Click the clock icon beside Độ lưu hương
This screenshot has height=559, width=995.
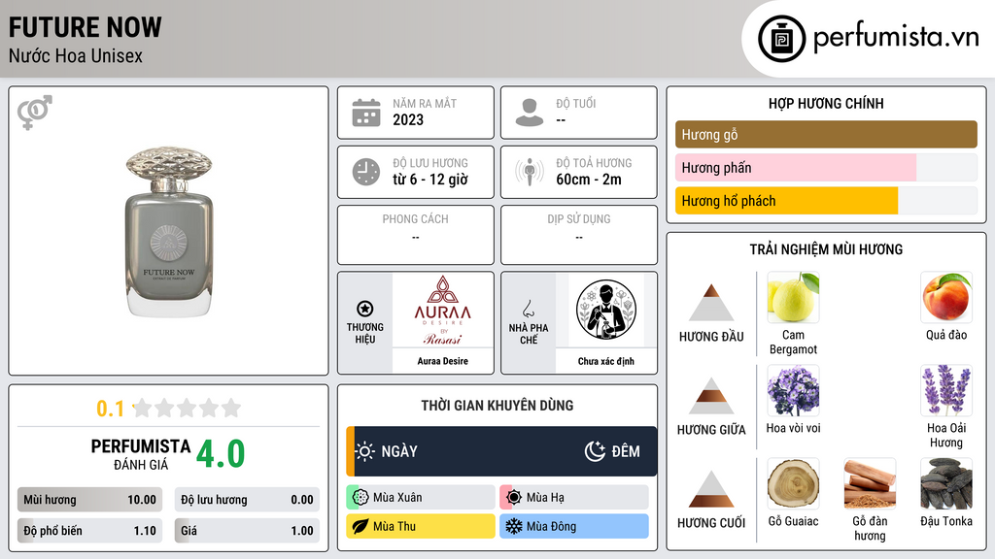(366, 172)
